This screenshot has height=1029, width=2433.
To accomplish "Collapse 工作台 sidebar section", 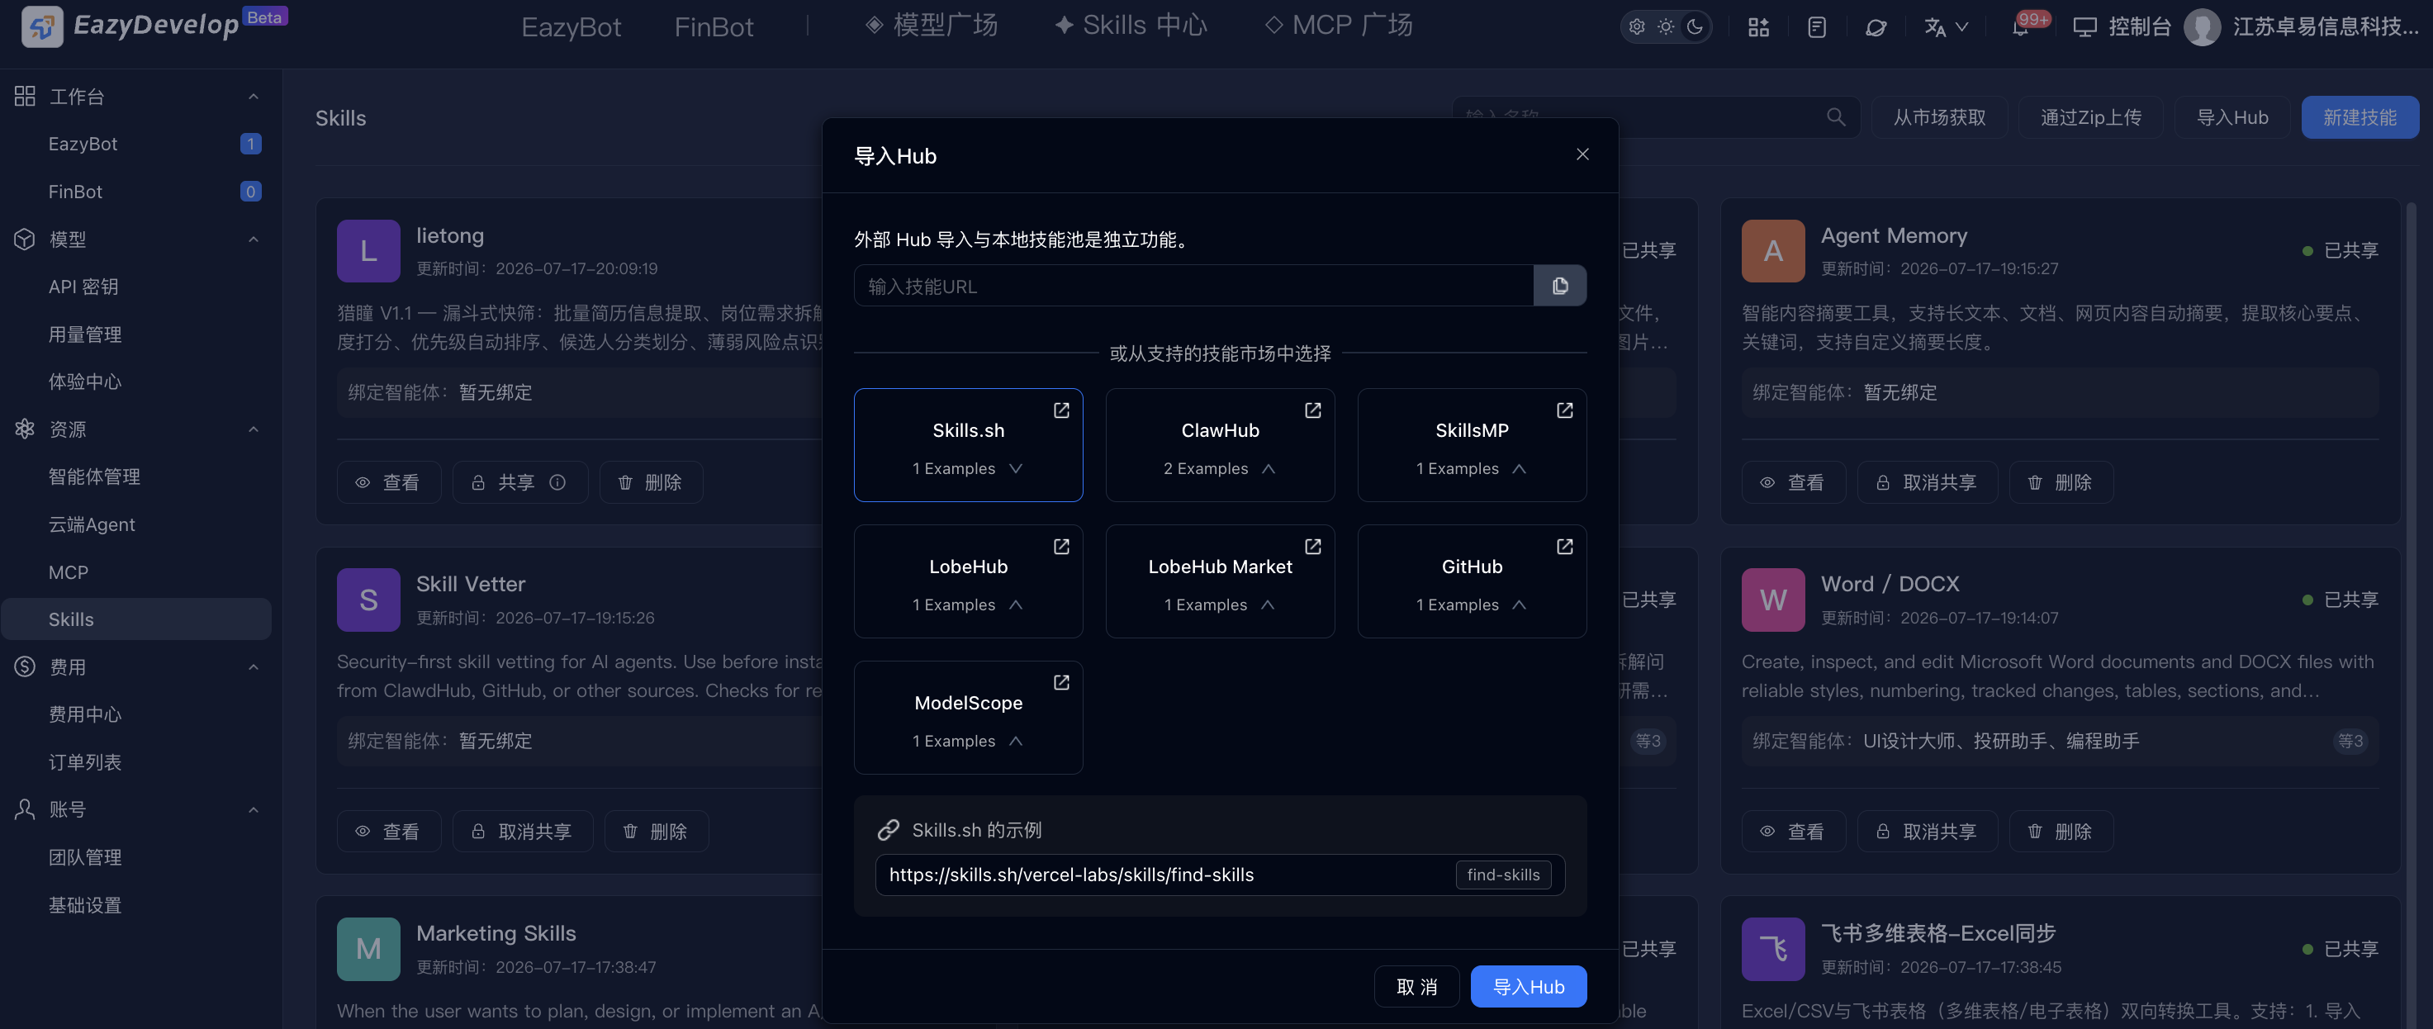I will pyautogui.click(x=253, y=97).
